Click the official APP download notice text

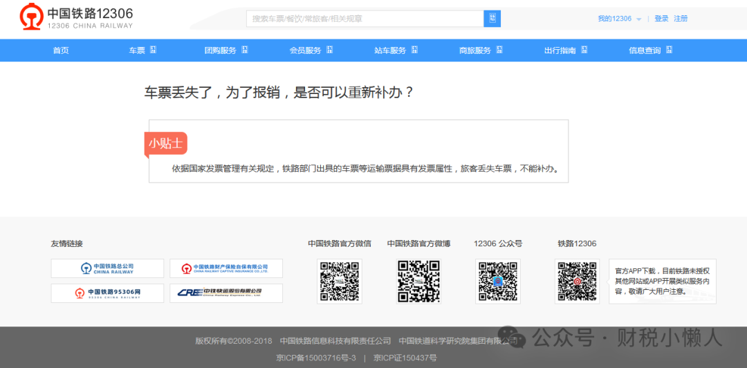coord(662,281)
